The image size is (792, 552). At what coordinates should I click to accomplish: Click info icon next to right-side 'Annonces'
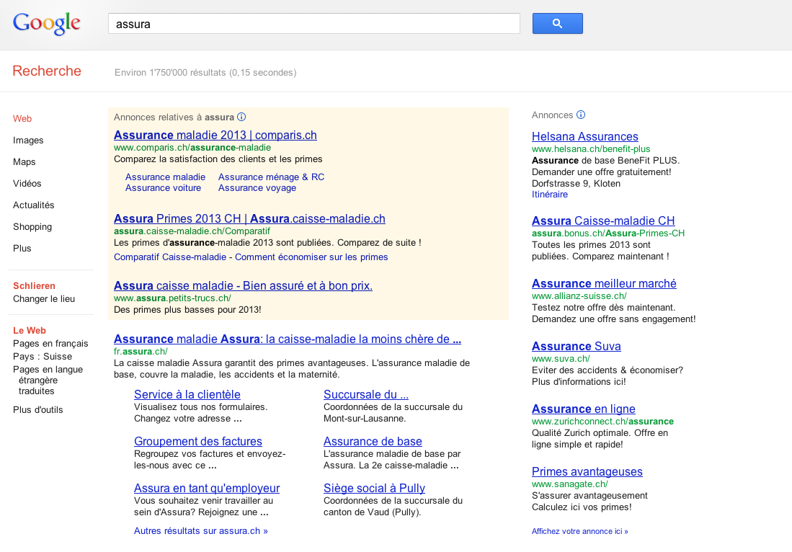coord(581,115)
